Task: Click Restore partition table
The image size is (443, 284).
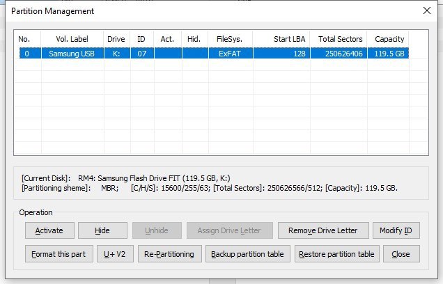Action: tap(336, 254)
